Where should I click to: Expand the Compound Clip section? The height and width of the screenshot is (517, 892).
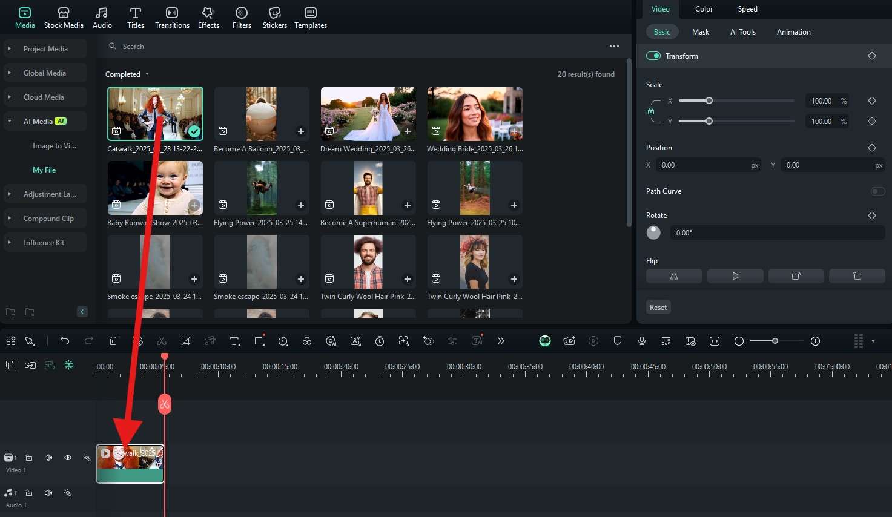pyautogui.click(x=48, y=219)
